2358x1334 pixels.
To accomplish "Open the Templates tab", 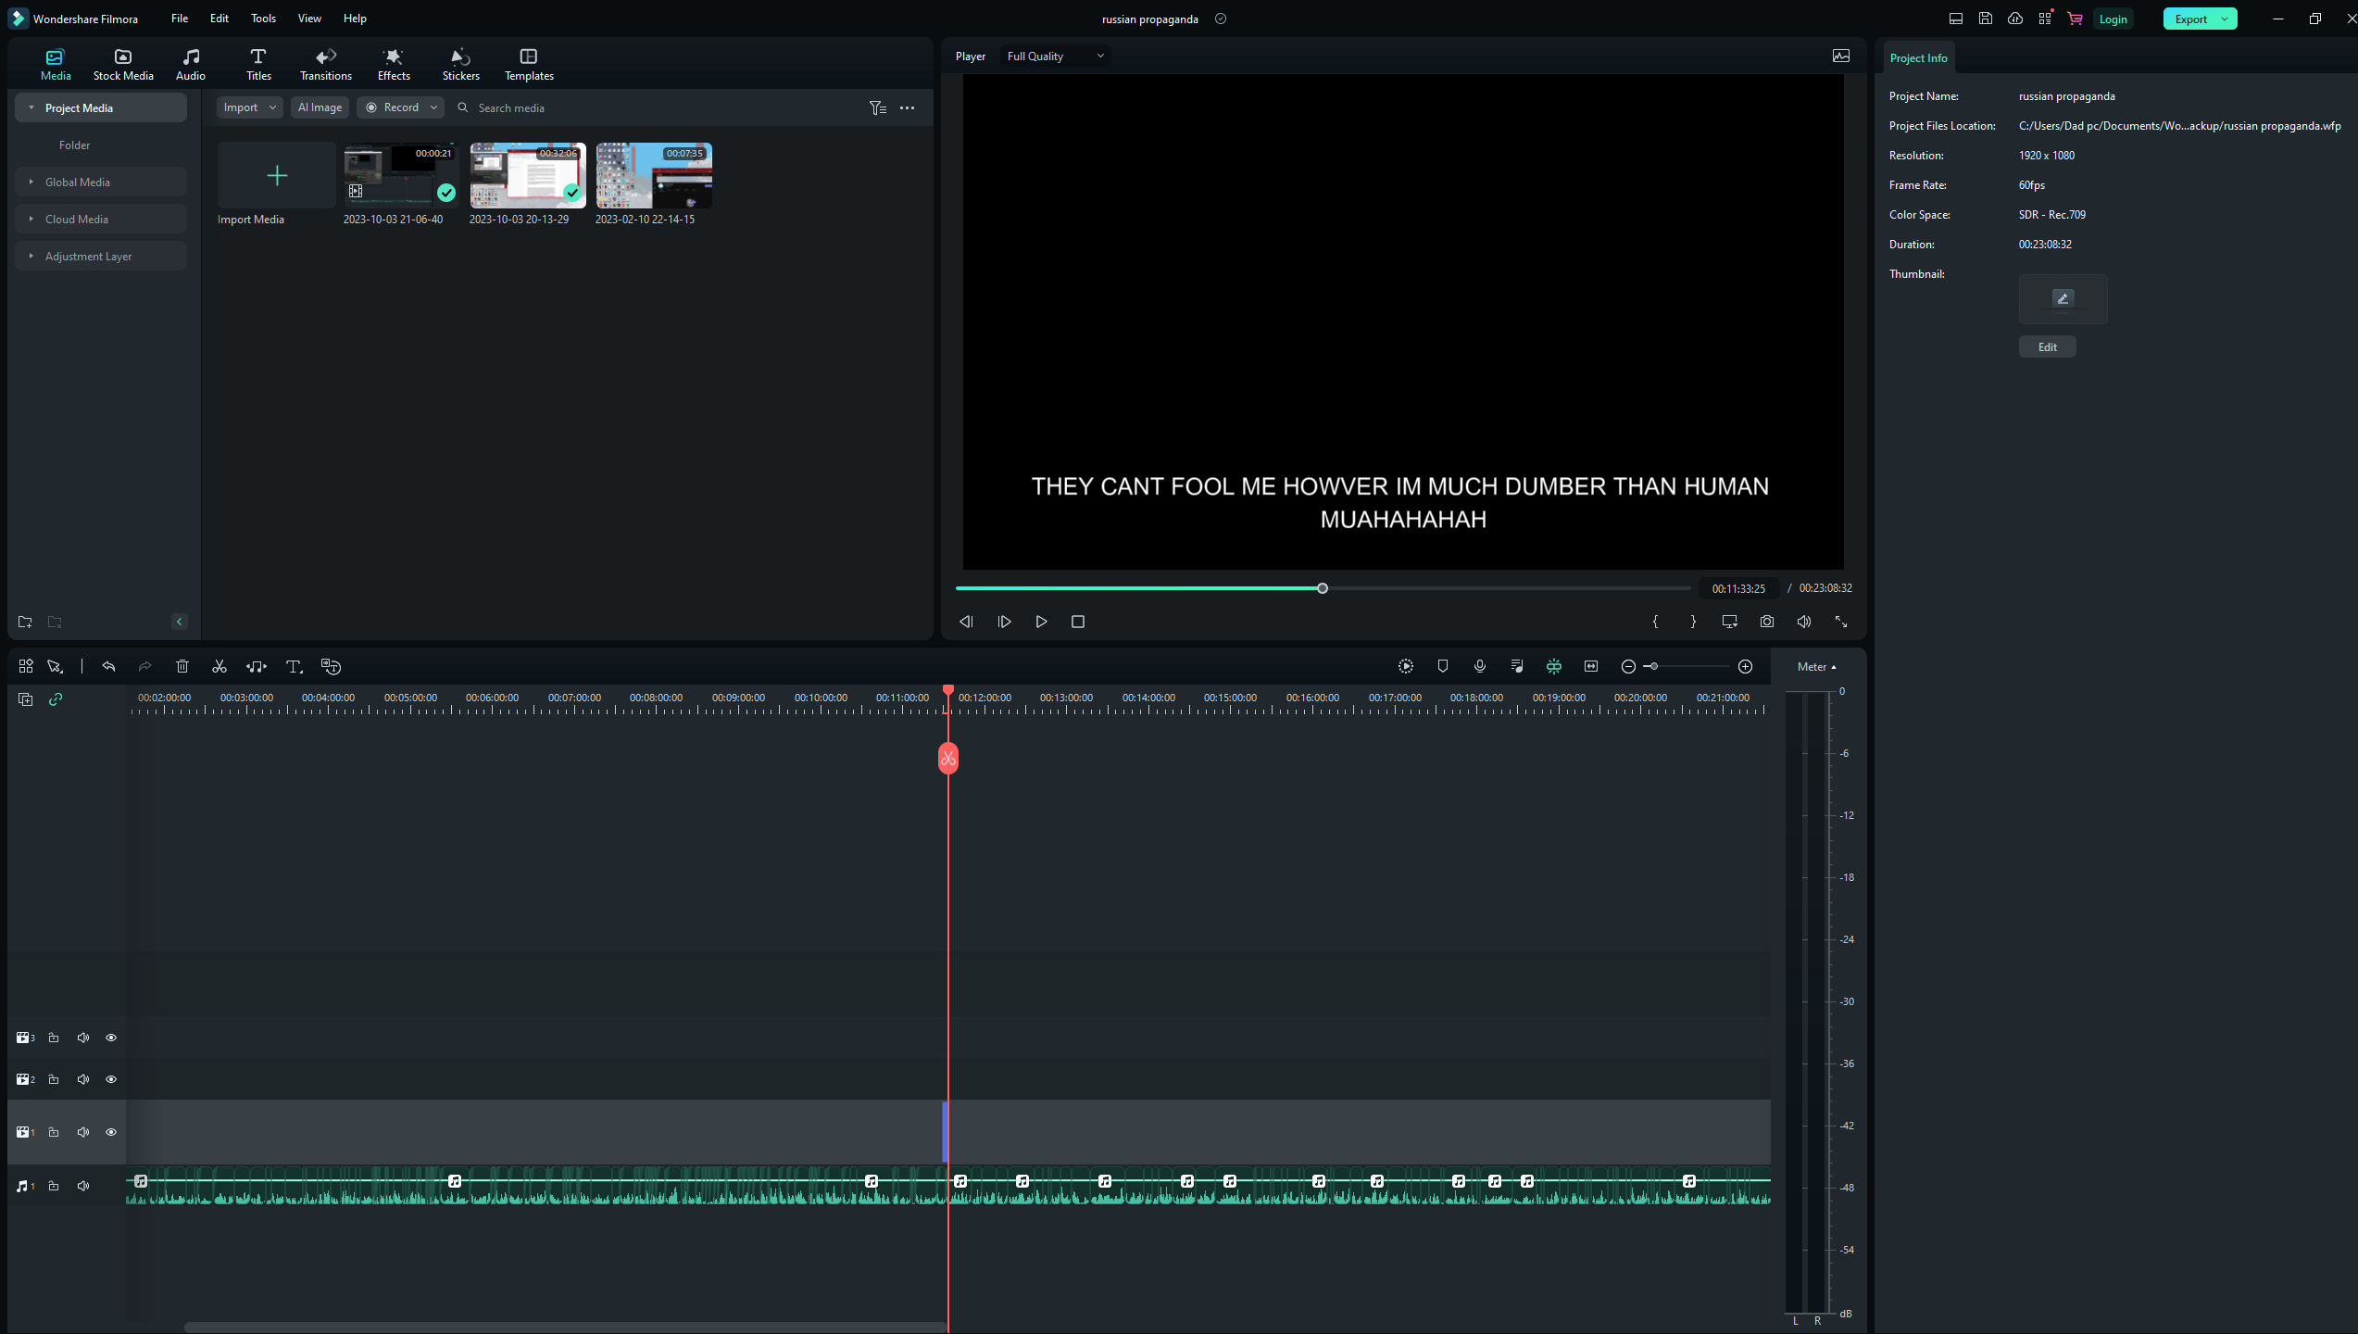I will coord(529,65).
